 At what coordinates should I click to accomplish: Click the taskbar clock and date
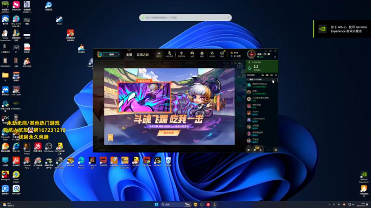(x=361, y=204)
